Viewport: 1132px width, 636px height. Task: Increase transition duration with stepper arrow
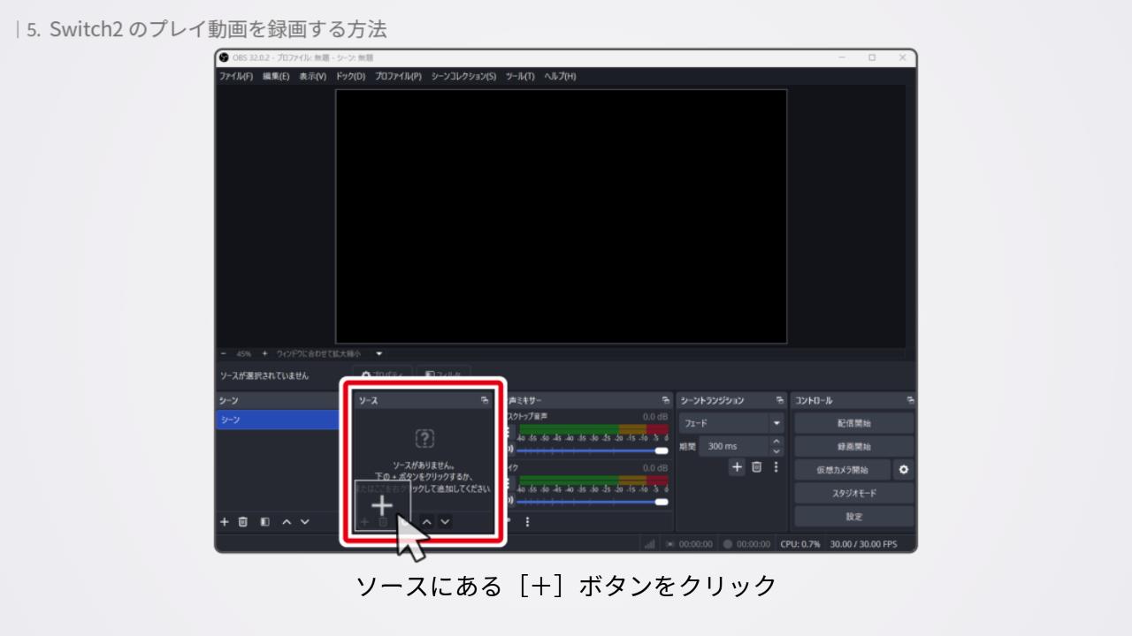776,442
